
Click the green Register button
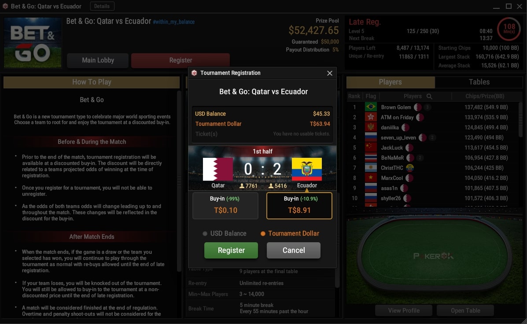tap(231, 251)
